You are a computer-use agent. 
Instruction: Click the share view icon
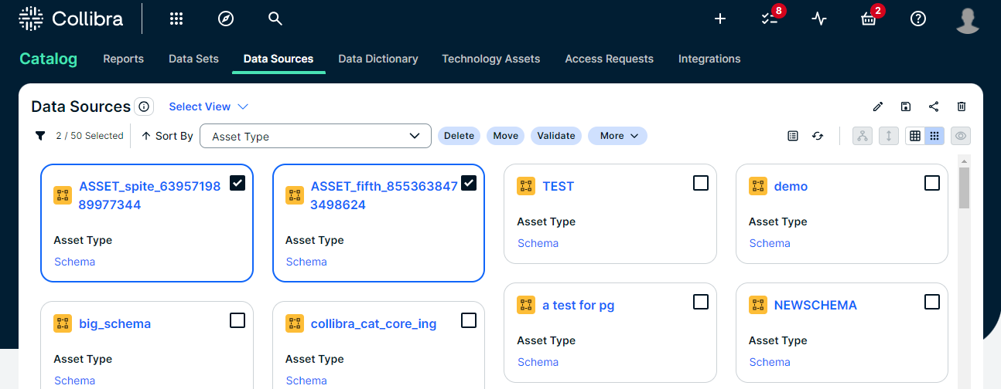pyautogui.click(x=934, y=107)
